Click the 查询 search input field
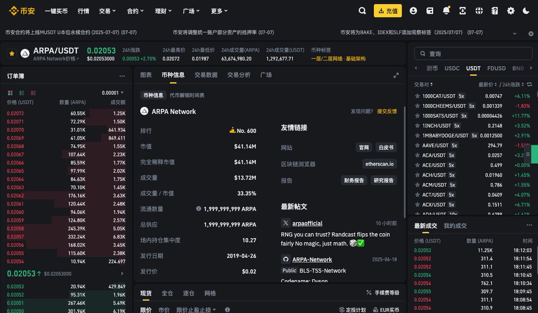The image size is (538, 313). click(474, 54)
